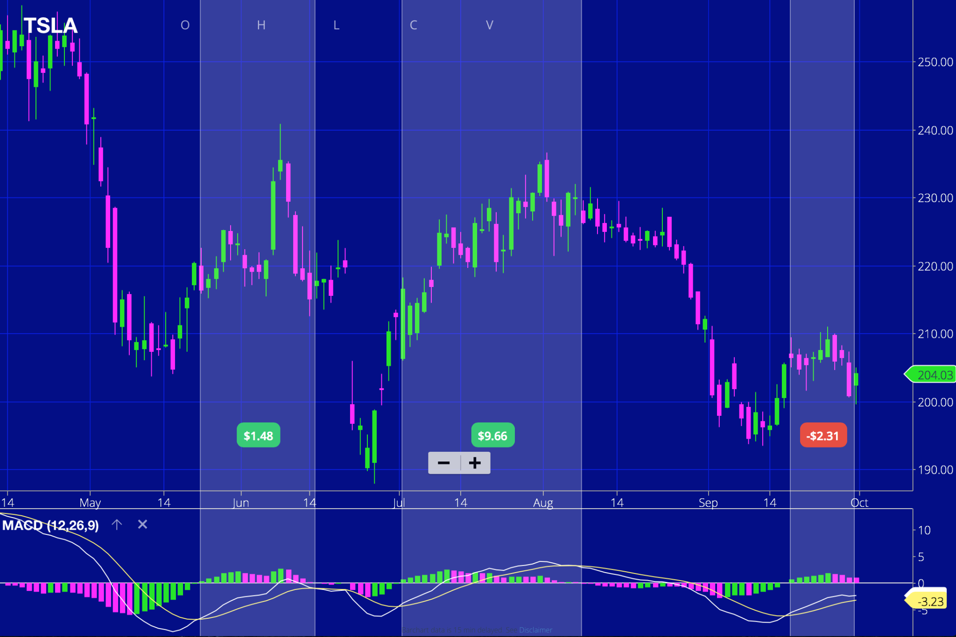Click the Sep label on the time axis
Viewport: 956px width, 637px height.
coord(708,503)
